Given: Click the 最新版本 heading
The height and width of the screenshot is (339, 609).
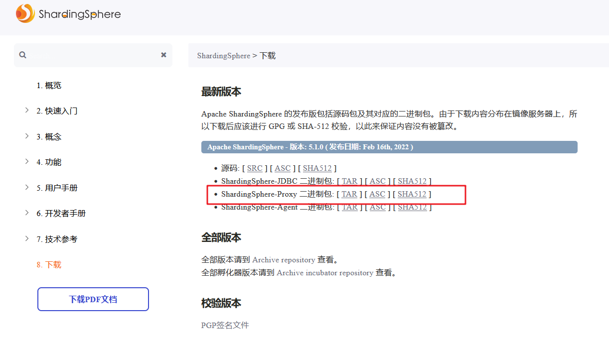Looking at the screenshot, I should [x=221, y=92].
